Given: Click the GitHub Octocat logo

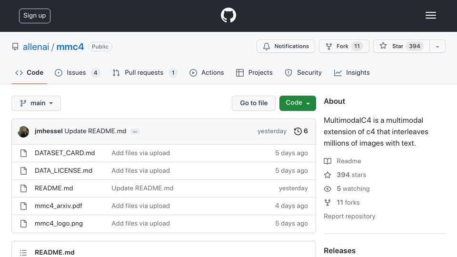Looking at the screenshot, I should click(x=228, y=15).
